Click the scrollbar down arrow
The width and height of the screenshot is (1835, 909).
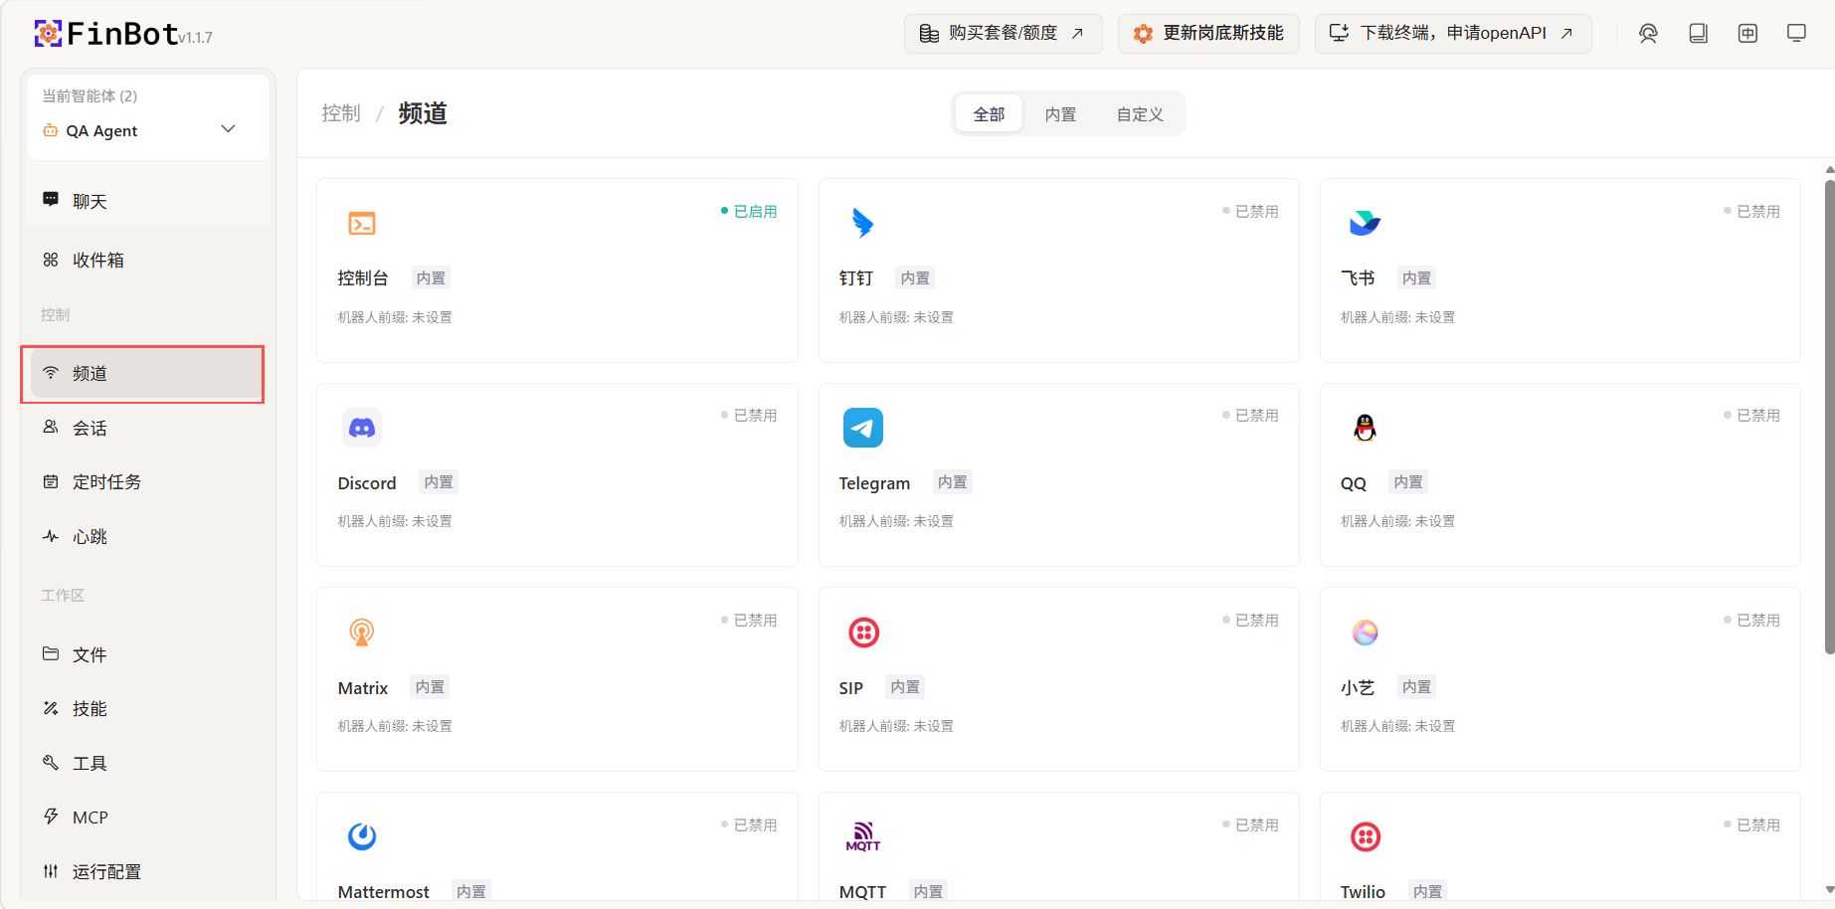pyautogui.click(x=1829, y=890)
